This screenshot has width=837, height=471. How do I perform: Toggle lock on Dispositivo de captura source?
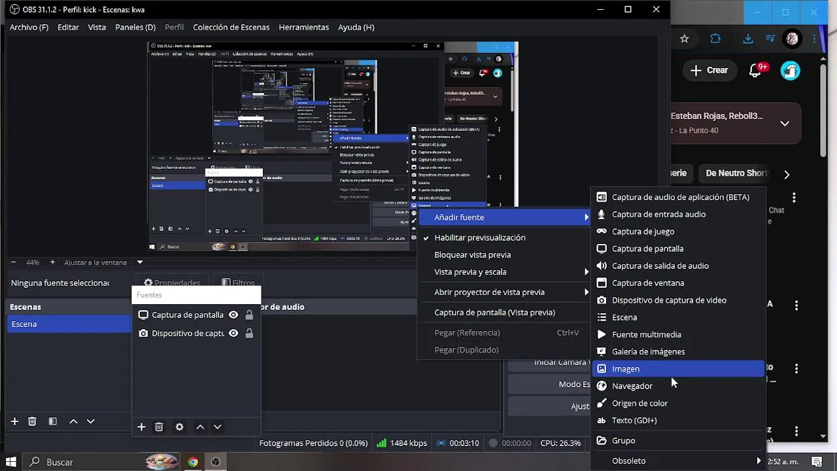point(249,333)
